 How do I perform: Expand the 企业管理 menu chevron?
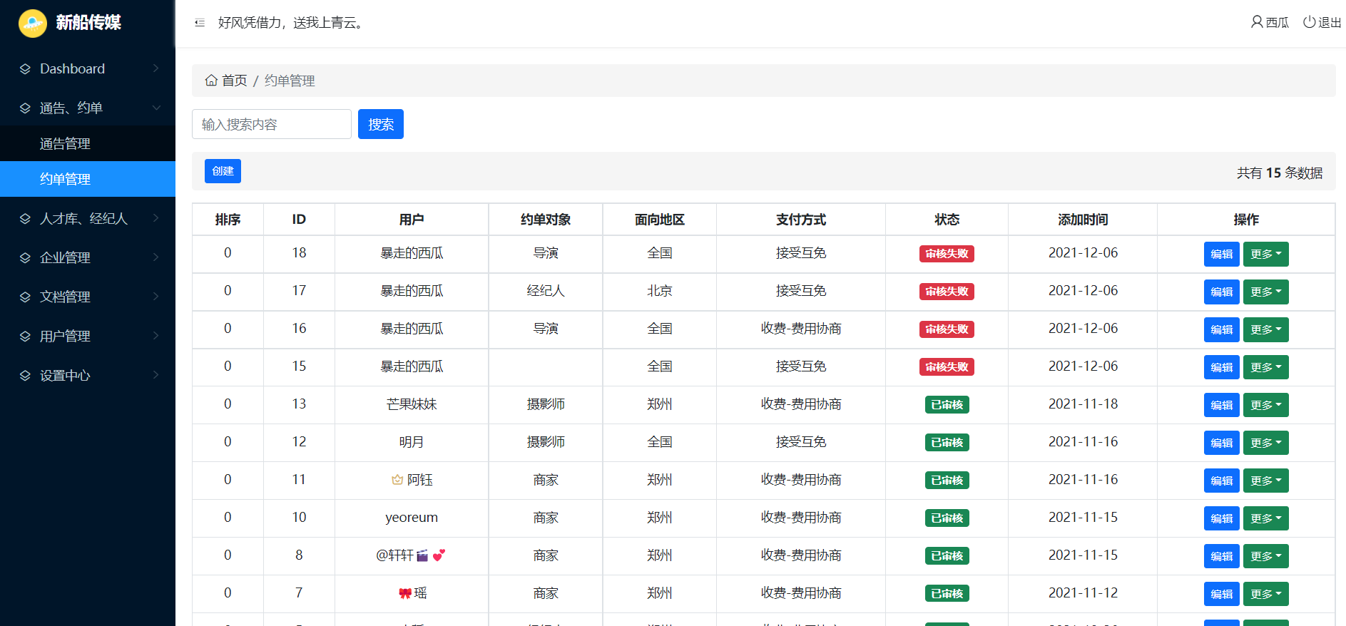[x=156, y=257]
